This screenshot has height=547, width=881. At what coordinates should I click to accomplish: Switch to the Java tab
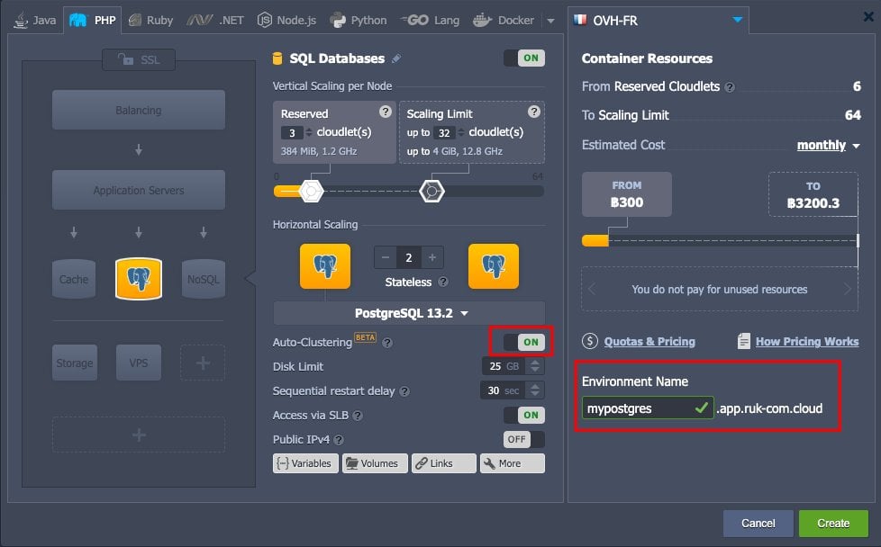(x=35, y=21)
